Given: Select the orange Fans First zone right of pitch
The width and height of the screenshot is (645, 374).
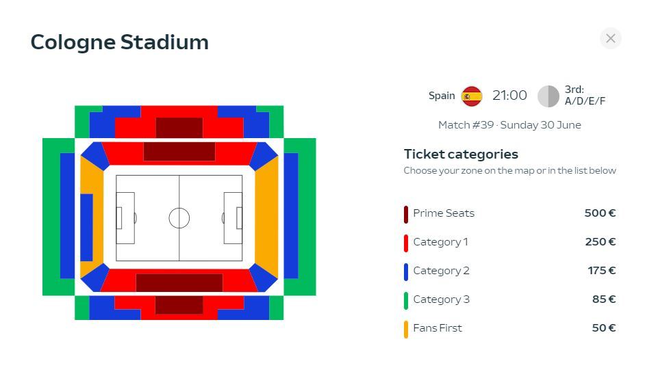Looking at the screenshot, I should pyautogui.click(x=267, y=217).
